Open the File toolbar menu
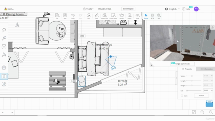 pyautogui.click(x=57, y=16)
